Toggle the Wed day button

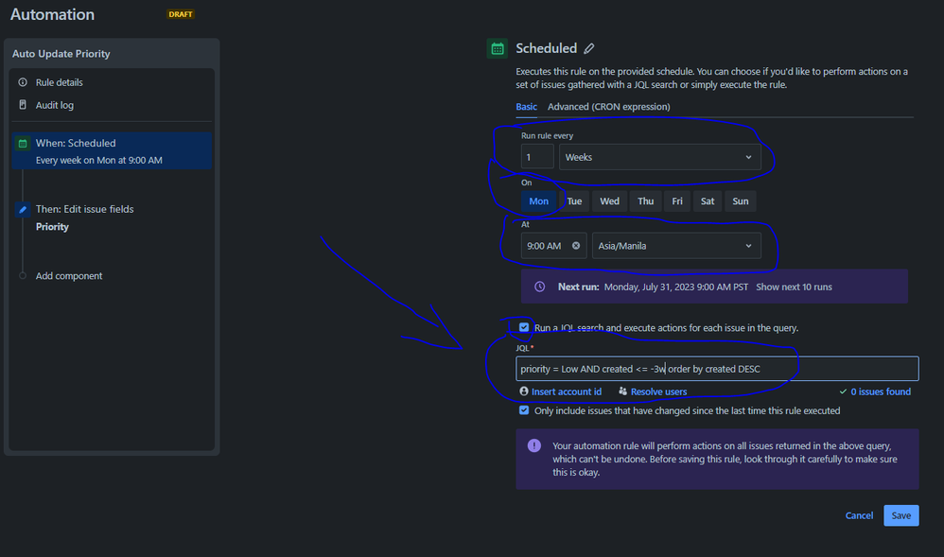click(609, 201)
